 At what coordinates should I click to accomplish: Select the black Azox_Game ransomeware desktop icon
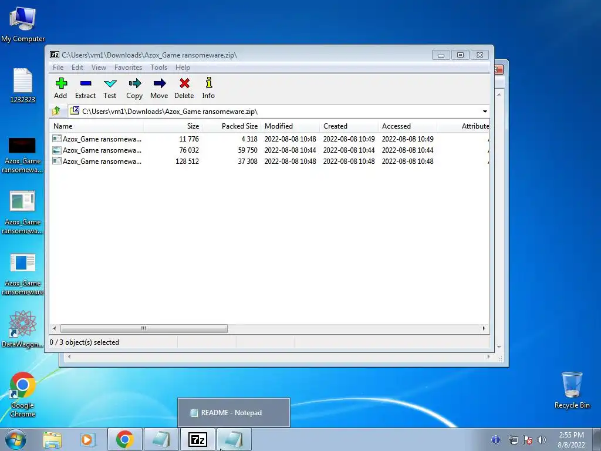(x=22, y=155)
